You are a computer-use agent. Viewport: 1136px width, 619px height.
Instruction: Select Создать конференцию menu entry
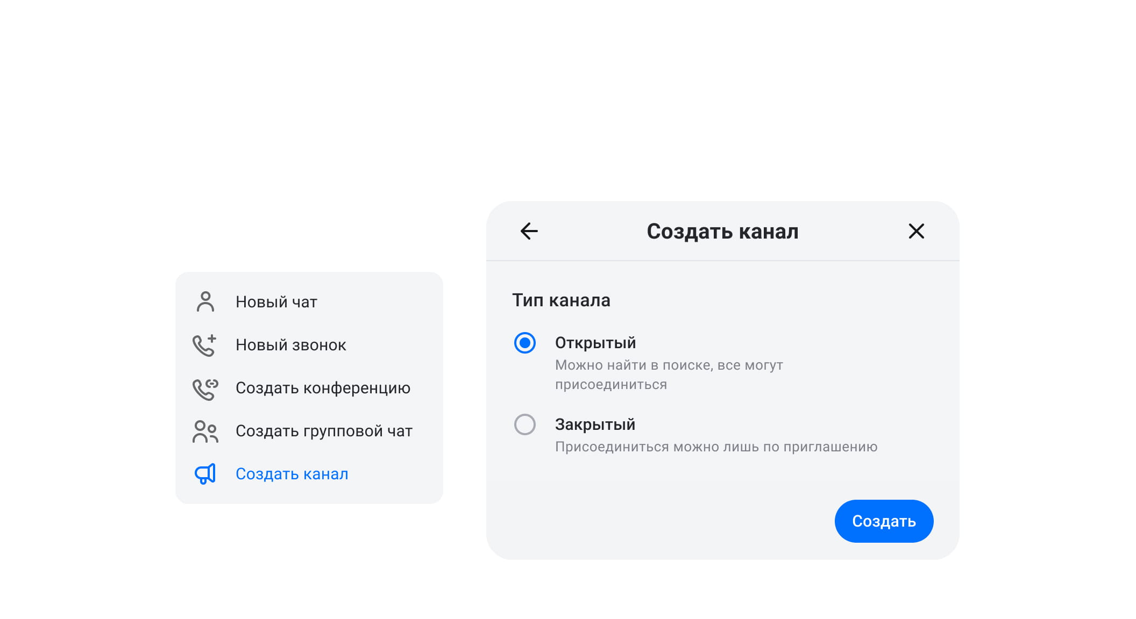pos(323,388)
